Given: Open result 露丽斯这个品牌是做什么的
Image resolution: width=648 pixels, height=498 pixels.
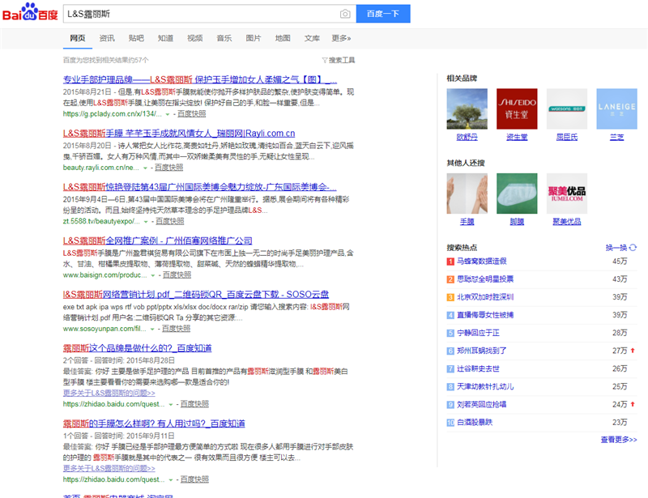Looking at the screenshot, I should (x=137, y=348).
